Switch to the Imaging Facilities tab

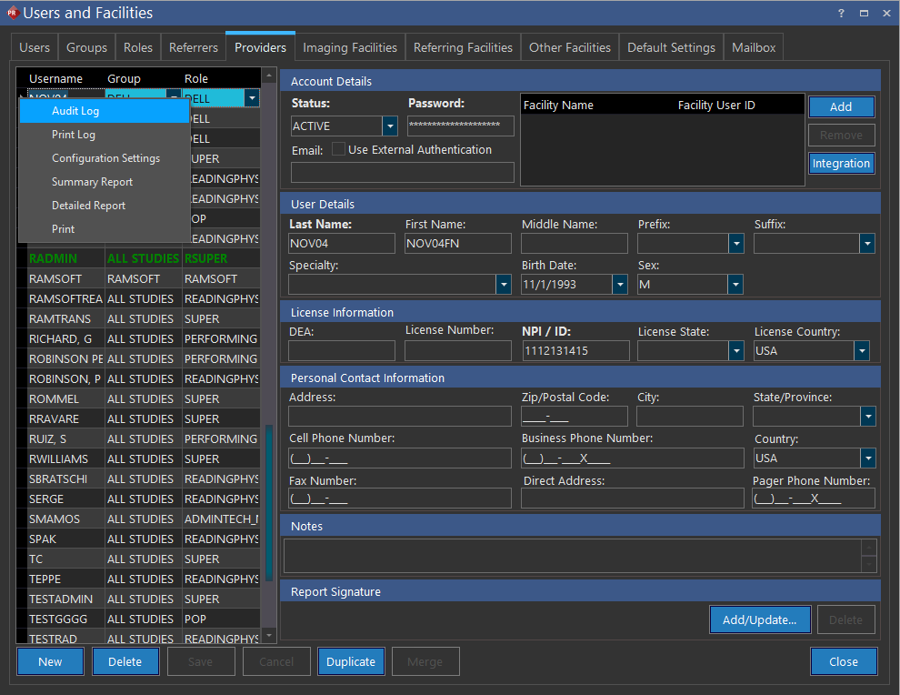pyautogui.click(x=350, y=47)
